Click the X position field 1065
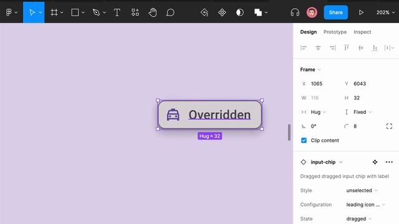This screenshot has width=399, height=224. coord(317,83)
